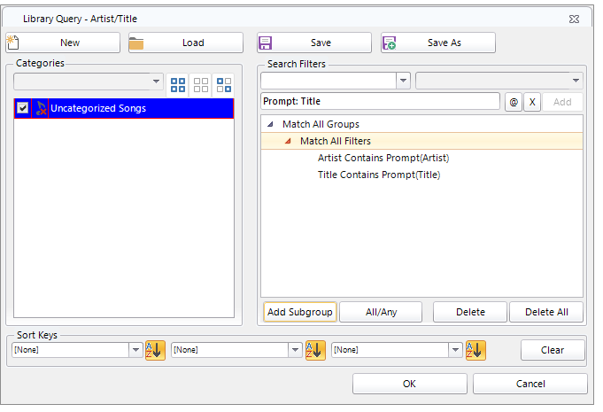Click the select-all categories grid icon
Image resolution: width=603 pixels, height=412 pixels.
(x=178, y=85)
